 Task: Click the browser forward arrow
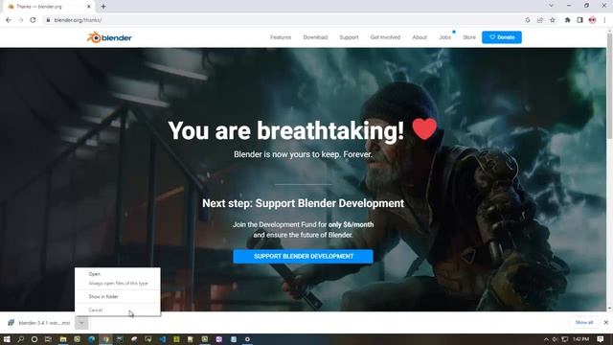tap(21, 20)
